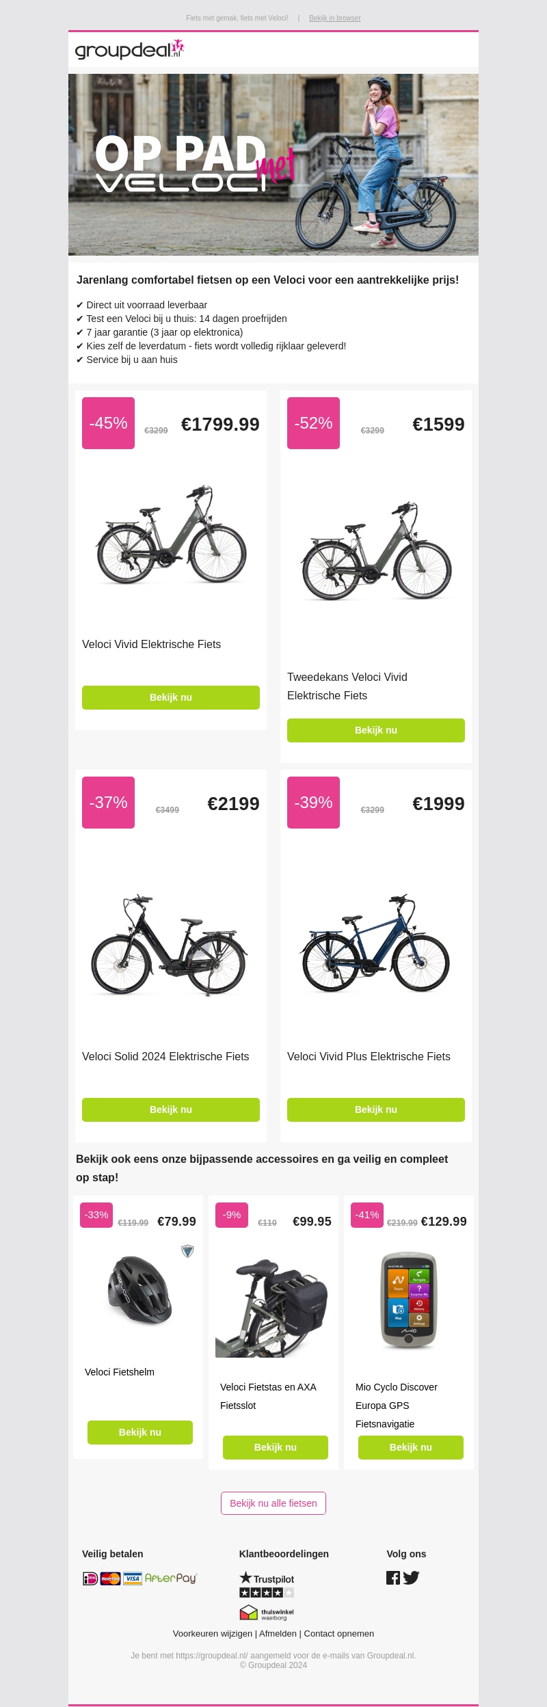547x1707 pixels.
Task: Click the Facebook icon under Volg ons
Action: click(393, 1578)
